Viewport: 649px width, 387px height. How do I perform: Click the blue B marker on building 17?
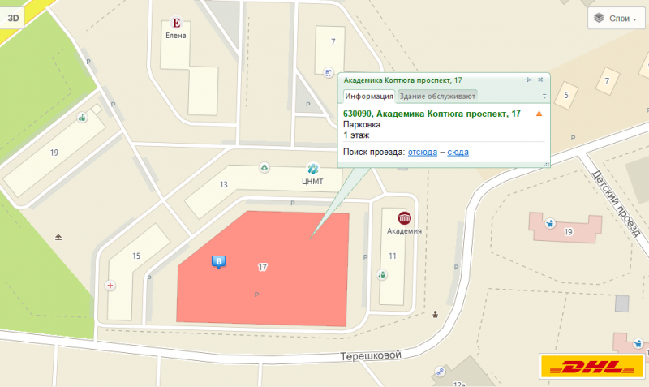(217, 261)
